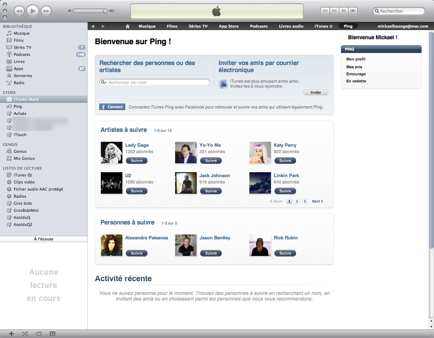This screenshot has height=338, width=434.
Task: Open account mickaelbazoge@mac.com menu
Action: (403, 26)
